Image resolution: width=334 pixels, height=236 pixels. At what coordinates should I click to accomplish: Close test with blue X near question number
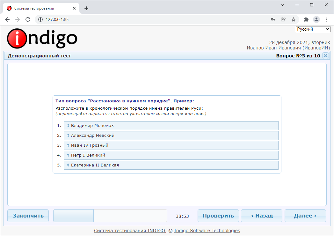325,55
